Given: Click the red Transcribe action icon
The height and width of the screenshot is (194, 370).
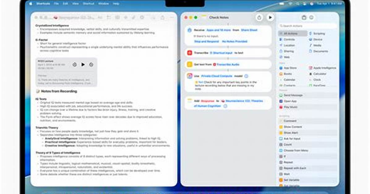Looking at the screenshot, I should click(189, 53).
